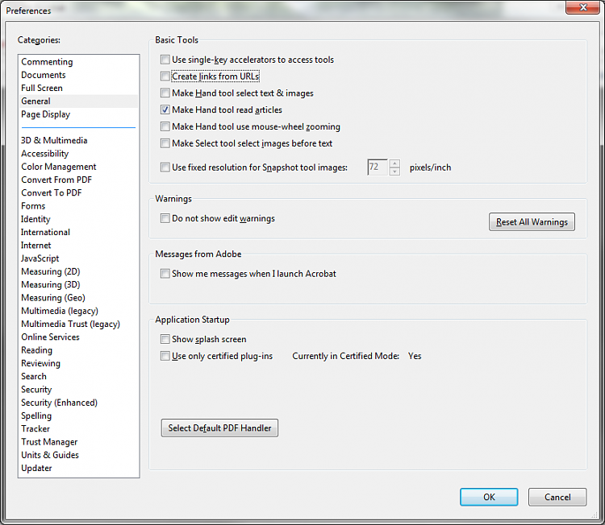This screenshot has width=605, height=525.
Task: Check Make Select tool select images before text
Action: coord(165,143)
